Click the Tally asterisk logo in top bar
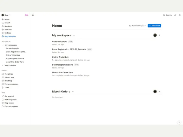Viewport: 183px width, 137px height. (33, 15)
